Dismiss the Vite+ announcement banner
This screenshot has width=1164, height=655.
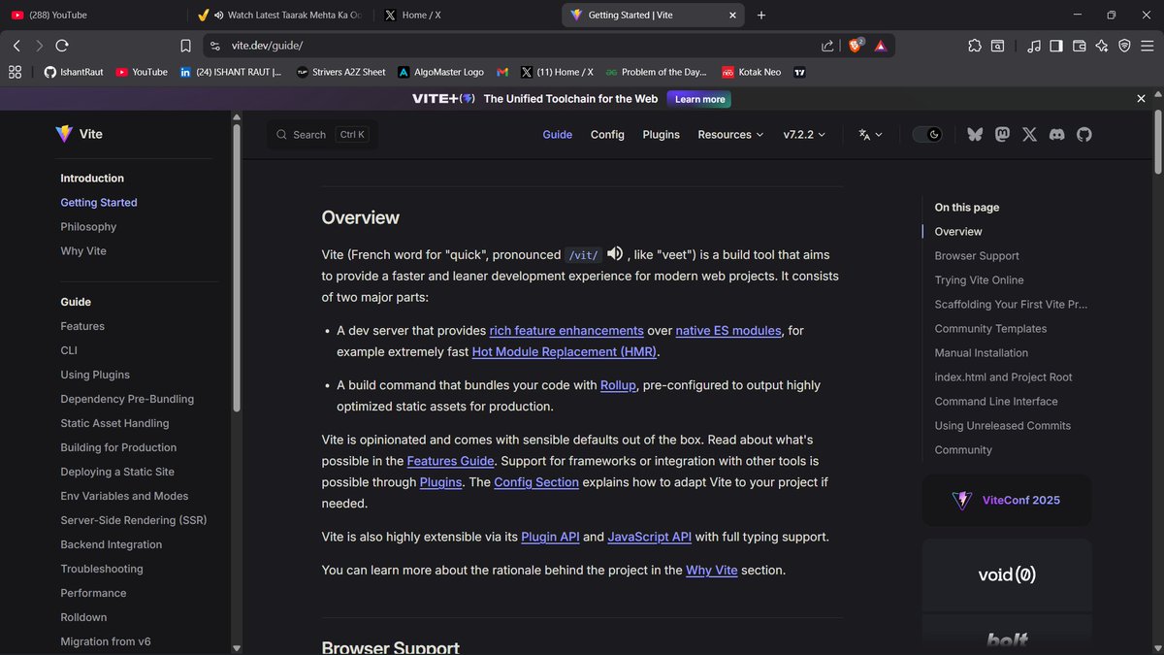coord(1142,99)
